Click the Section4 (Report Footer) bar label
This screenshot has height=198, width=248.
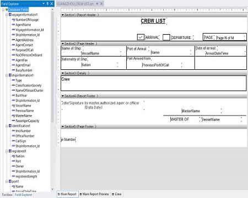click(x=82, y=96)
